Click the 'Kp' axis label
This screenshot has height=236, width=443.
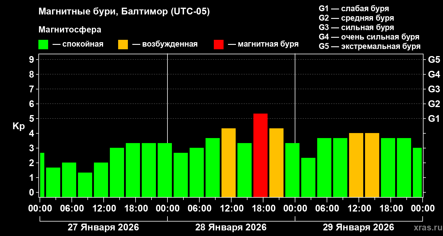19,126
